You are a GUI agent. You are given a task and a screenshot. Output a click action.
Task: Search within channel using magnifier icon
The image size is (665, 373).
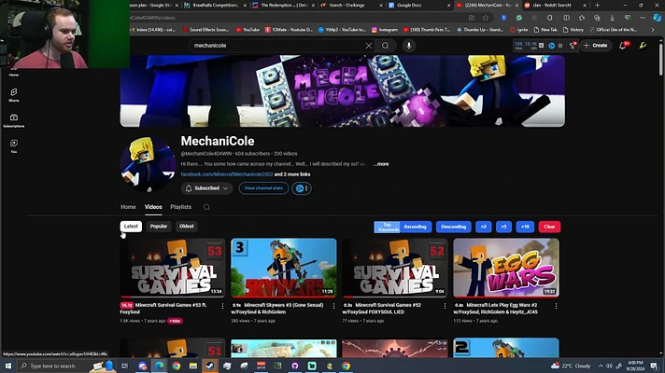coord(206,207)
